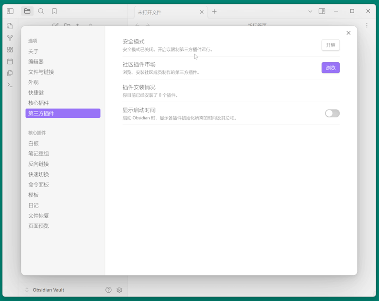
Task: Toggle the 显示启动时间 switch
Action: point(332,113)
